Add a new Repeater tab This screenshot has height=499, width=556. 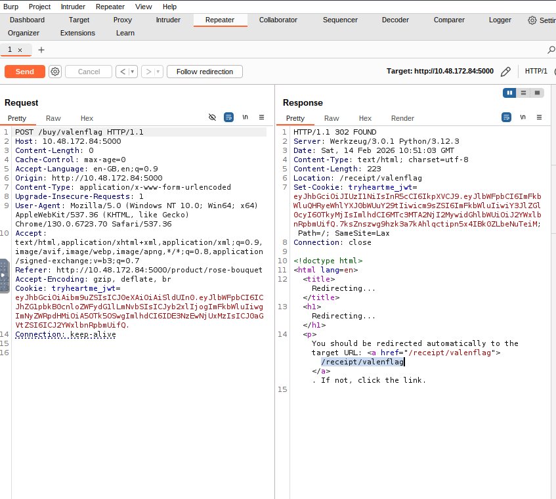(x=41, y=50)
